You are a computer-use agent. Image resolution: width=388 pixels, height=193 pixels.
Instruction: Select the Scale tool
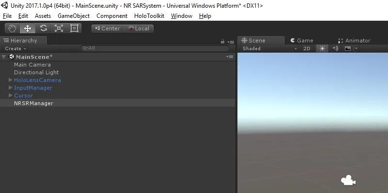tap(59, 28)
